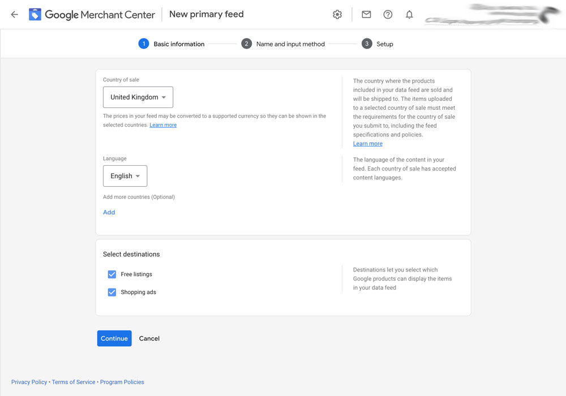This screenshot has height=396, width=566.
Task: Open settings via the gear icon
Action: (337, 15)
